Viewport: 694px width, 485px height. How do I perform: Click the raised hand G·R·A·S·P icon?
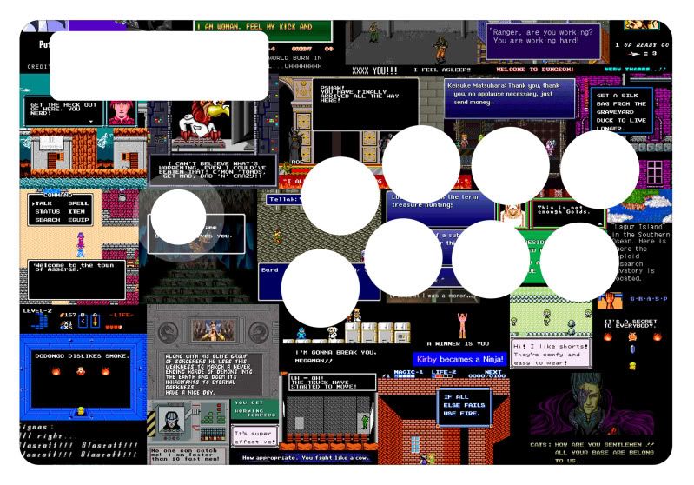(x=610, y=302)
